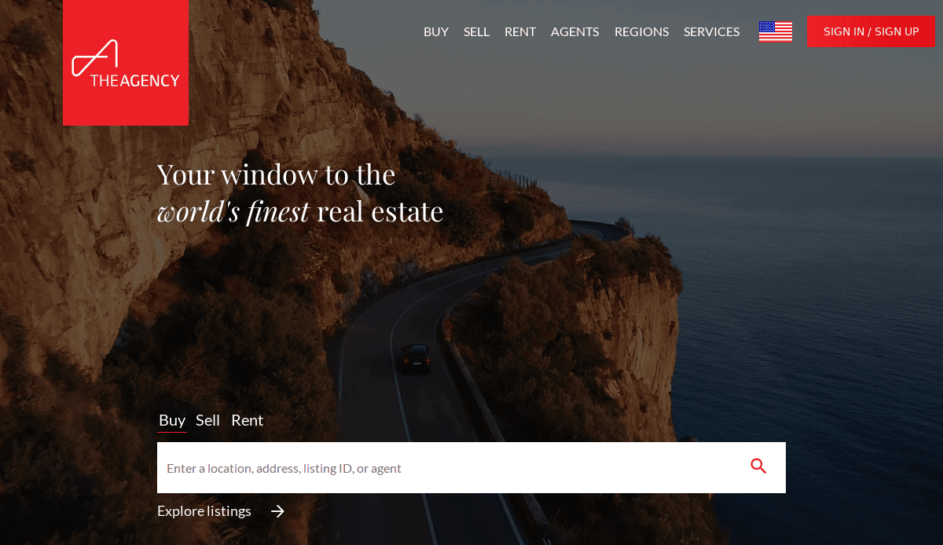This screenshot has height=545, width=943.
Task: Click the "Your window to the" headline
Action: click(277, 174)
